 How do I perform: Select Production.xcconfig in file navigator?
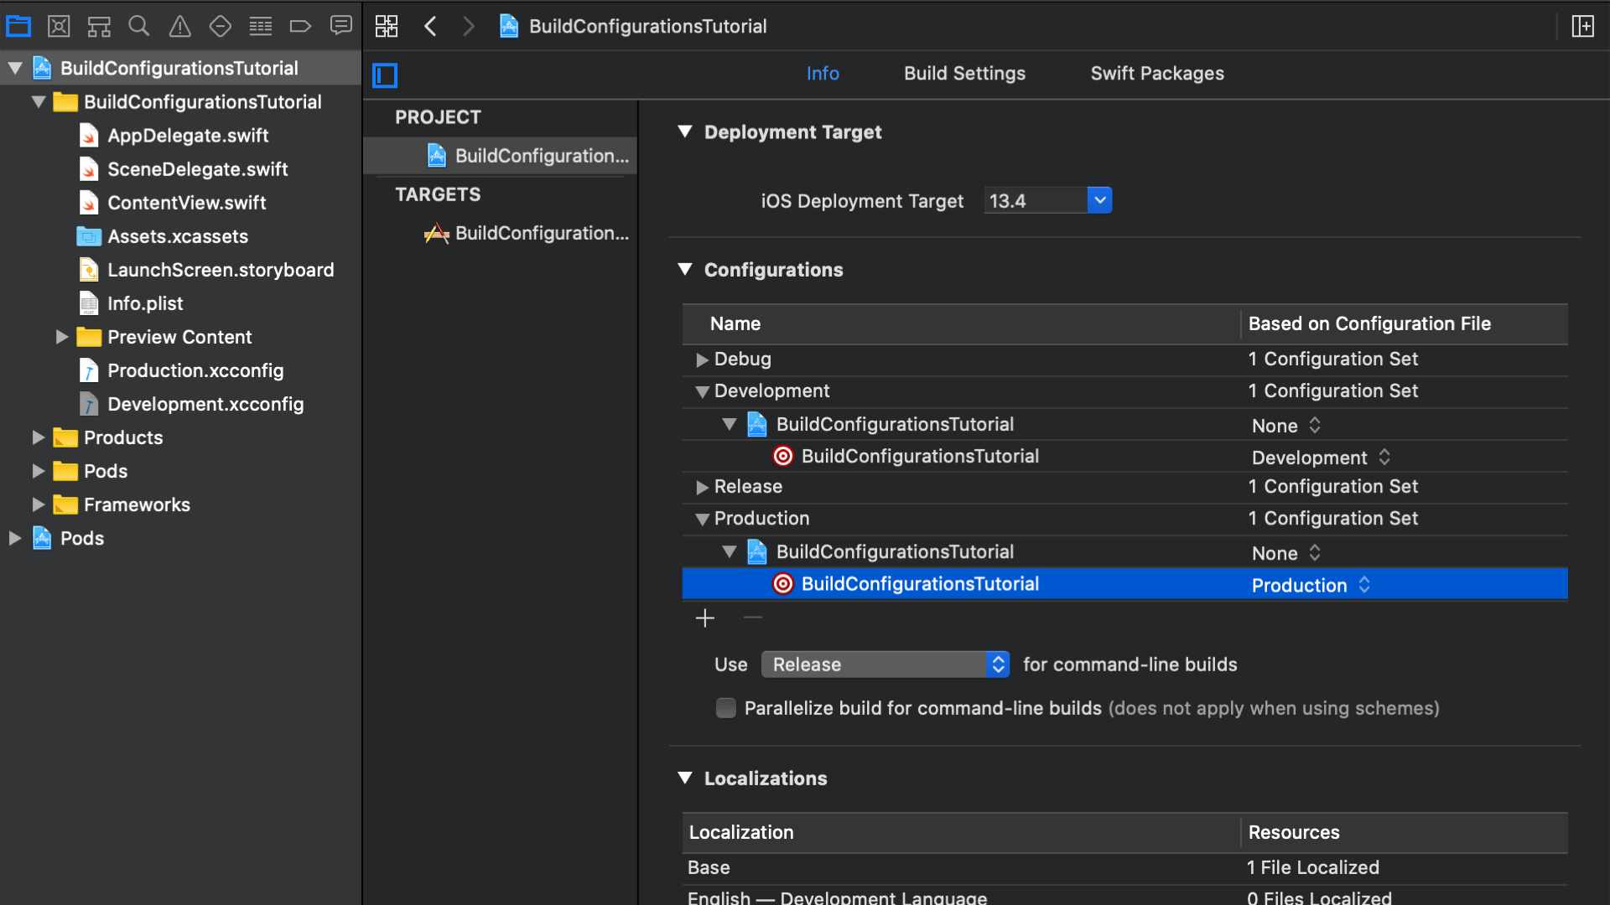tap(195, 369)
